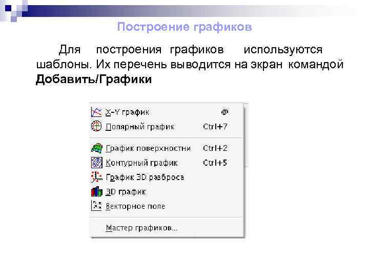Click the Контурный график contour icon
This screenshot has height=277, width=369.
pyautogui.click(x=97, y=163)
